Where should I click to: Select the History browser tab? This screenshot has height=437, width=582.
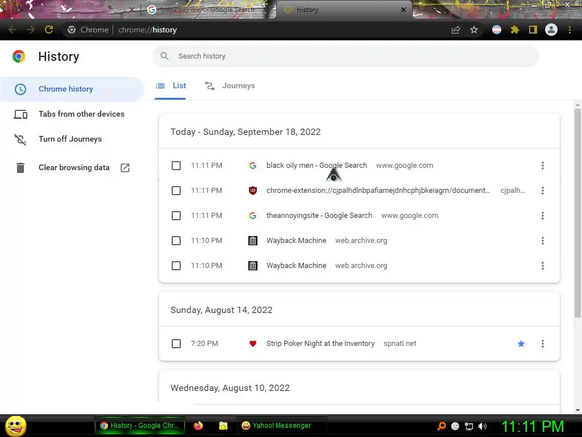coord(343,10)
